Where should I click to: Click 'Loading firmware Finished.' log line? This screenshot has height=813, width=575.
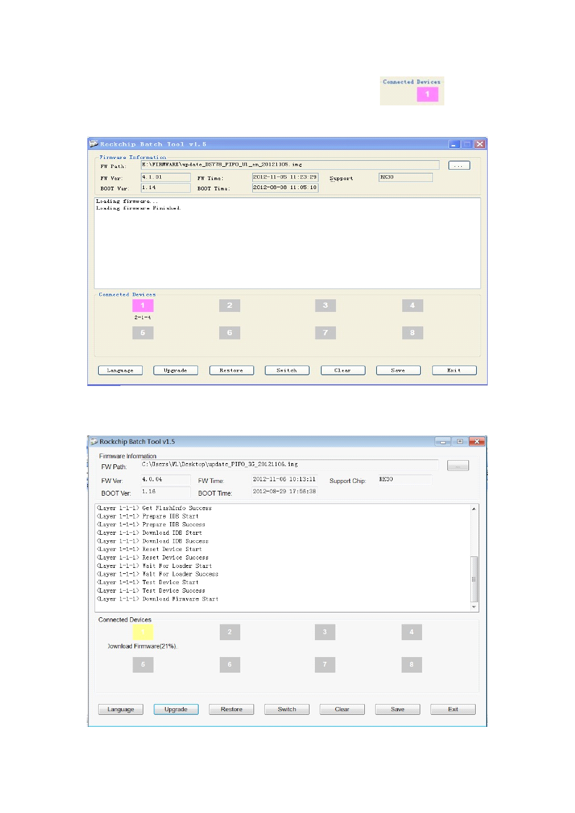pos(138,208)
